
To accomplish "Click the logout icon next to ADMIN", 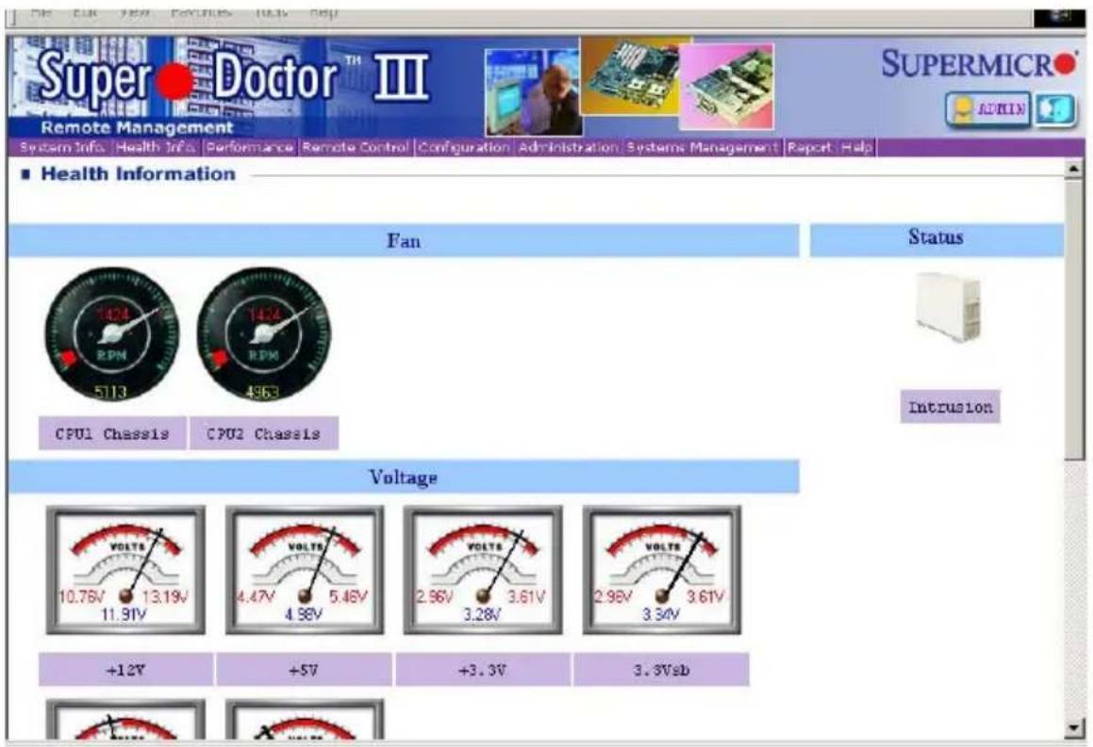I will click(x=1054, y=110).
